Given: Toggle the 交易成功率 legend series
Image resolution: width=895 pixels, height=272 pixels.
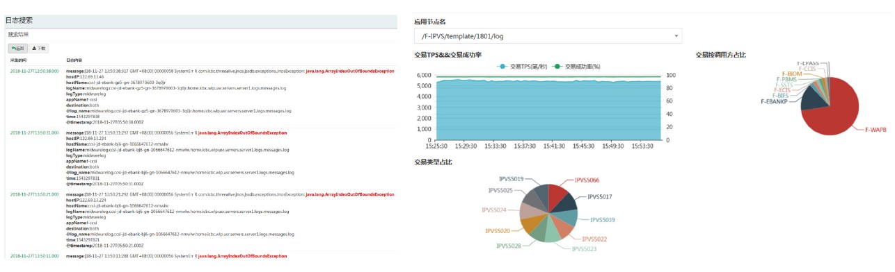Looking at the screenshot, I should (x=576, y=66).
